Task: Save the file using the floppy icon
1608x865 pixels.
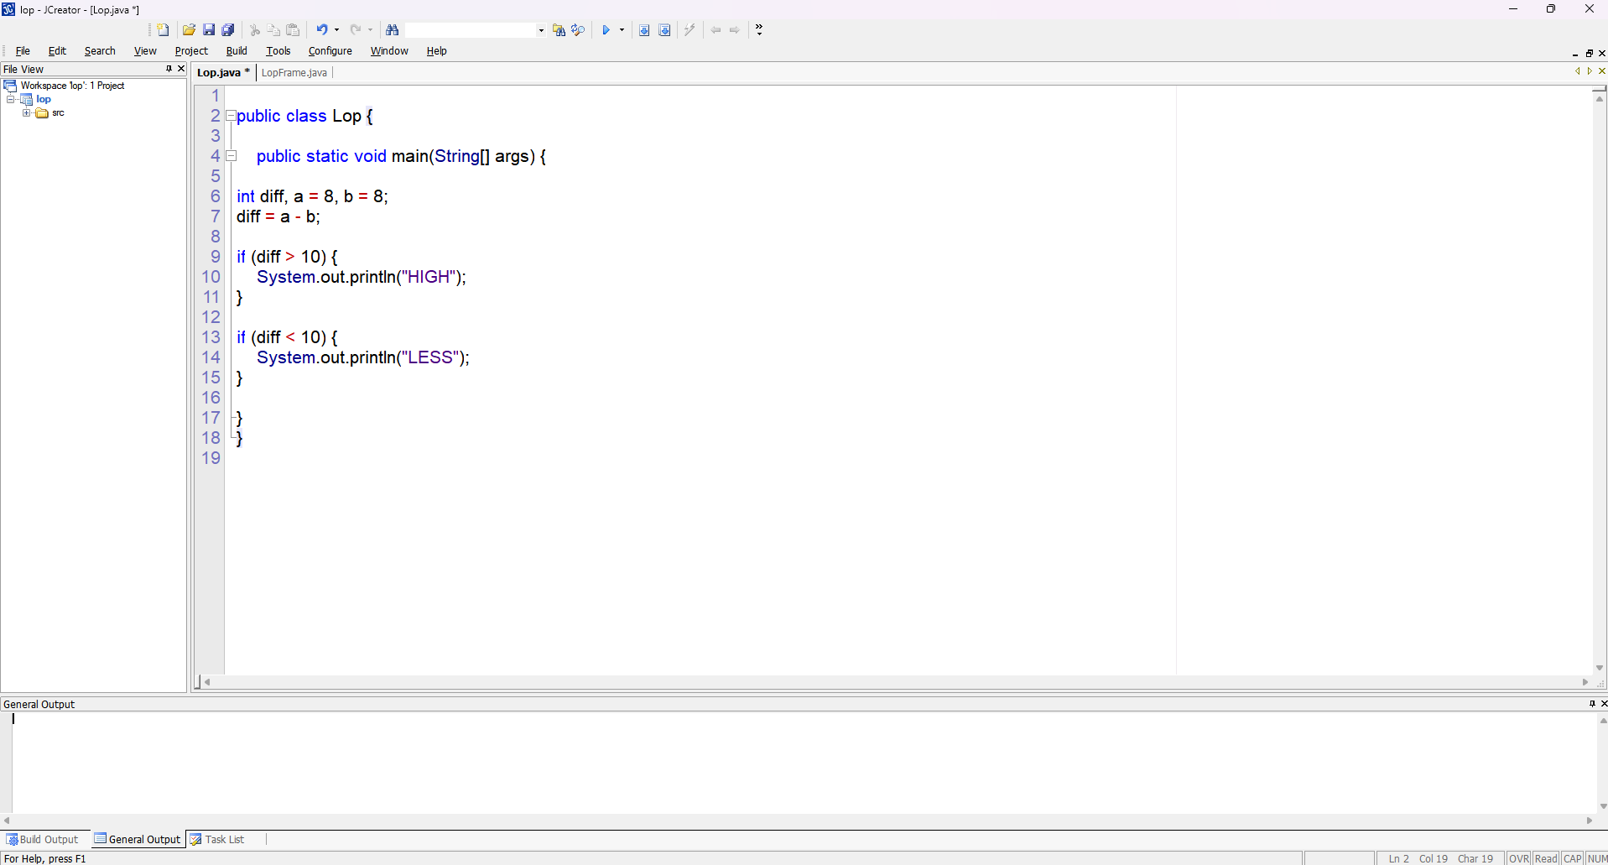Action: (x=209, y=30)
